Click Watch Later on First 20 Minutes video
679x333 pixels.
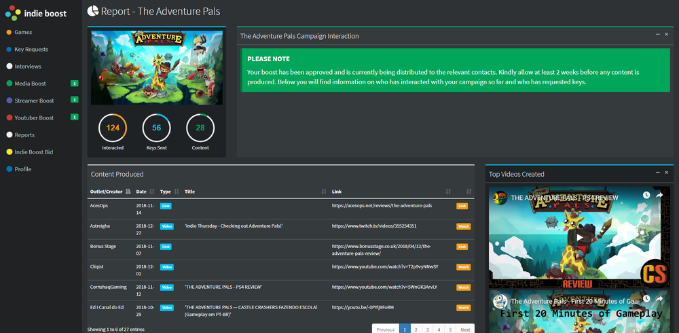[646, 299]
